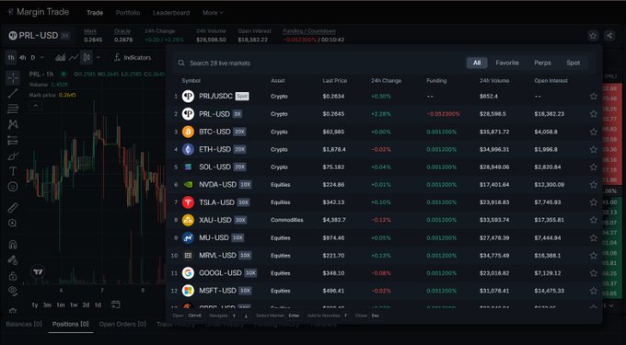Select the MSFT-USD market row

click(384, 291)
